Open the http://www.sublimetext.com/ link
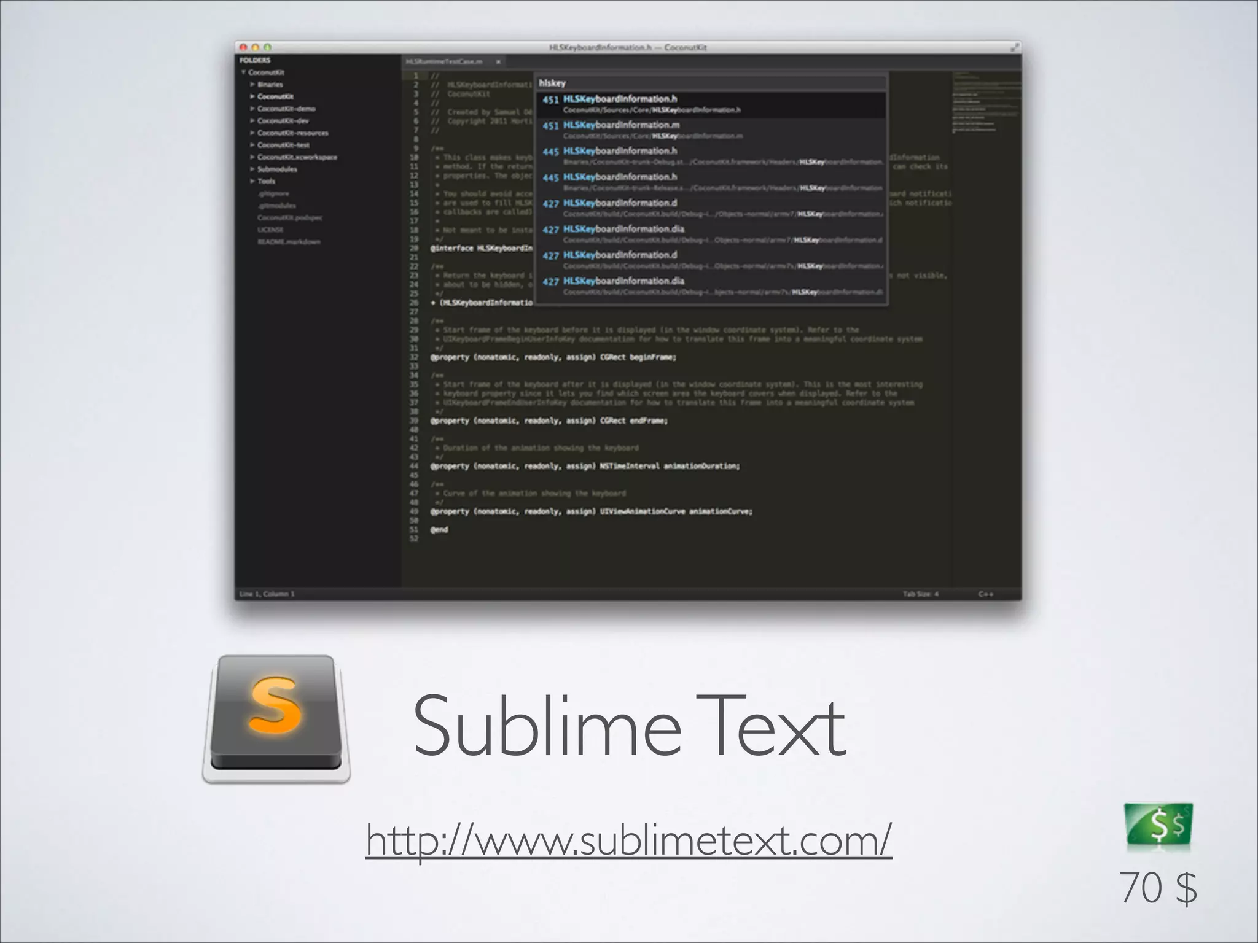 (628, 839)
